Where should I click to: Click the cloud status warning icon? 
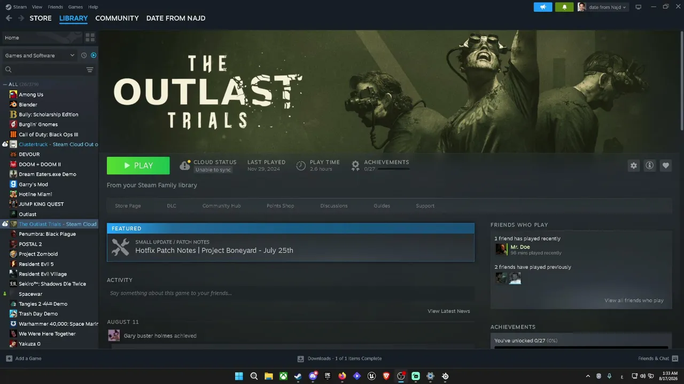point(185,165)
